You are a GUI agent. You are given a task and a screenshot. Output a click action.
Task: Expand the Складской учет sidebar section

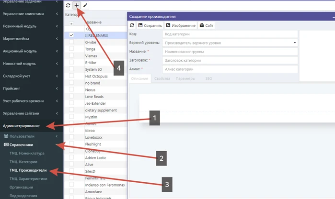click(32, 76)
